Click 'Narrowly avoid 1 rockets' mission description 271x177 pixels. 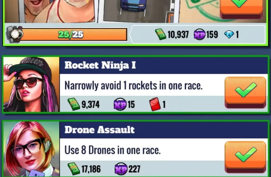pyautogui.click(x=133, y=85)
